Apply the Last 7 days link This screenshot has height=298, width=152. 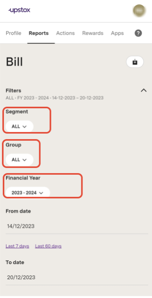[x=17, y=246]
